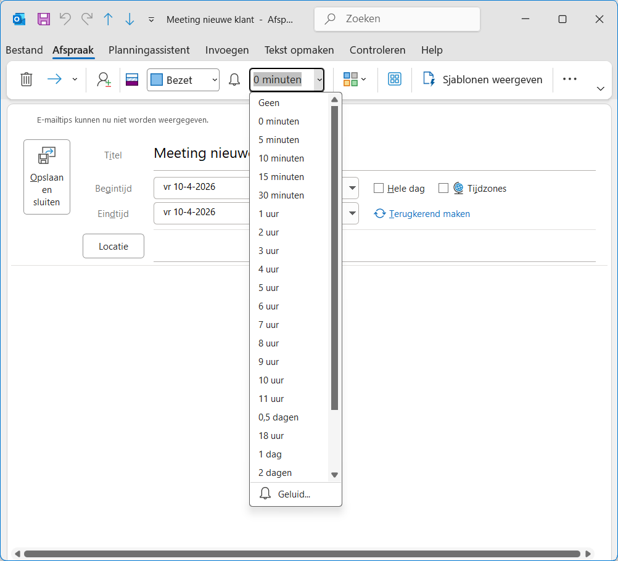Click the Terugkerend maken link
This screenshot has width=618, height=561.
point(429,214)
